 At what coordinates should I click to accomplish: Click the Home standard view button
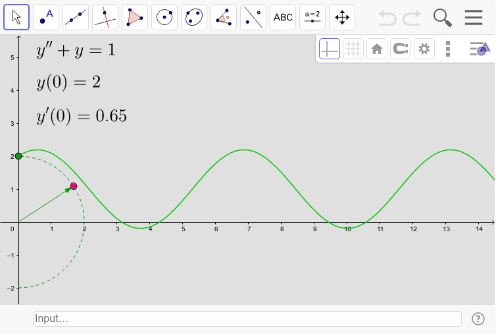pos(377,49)
